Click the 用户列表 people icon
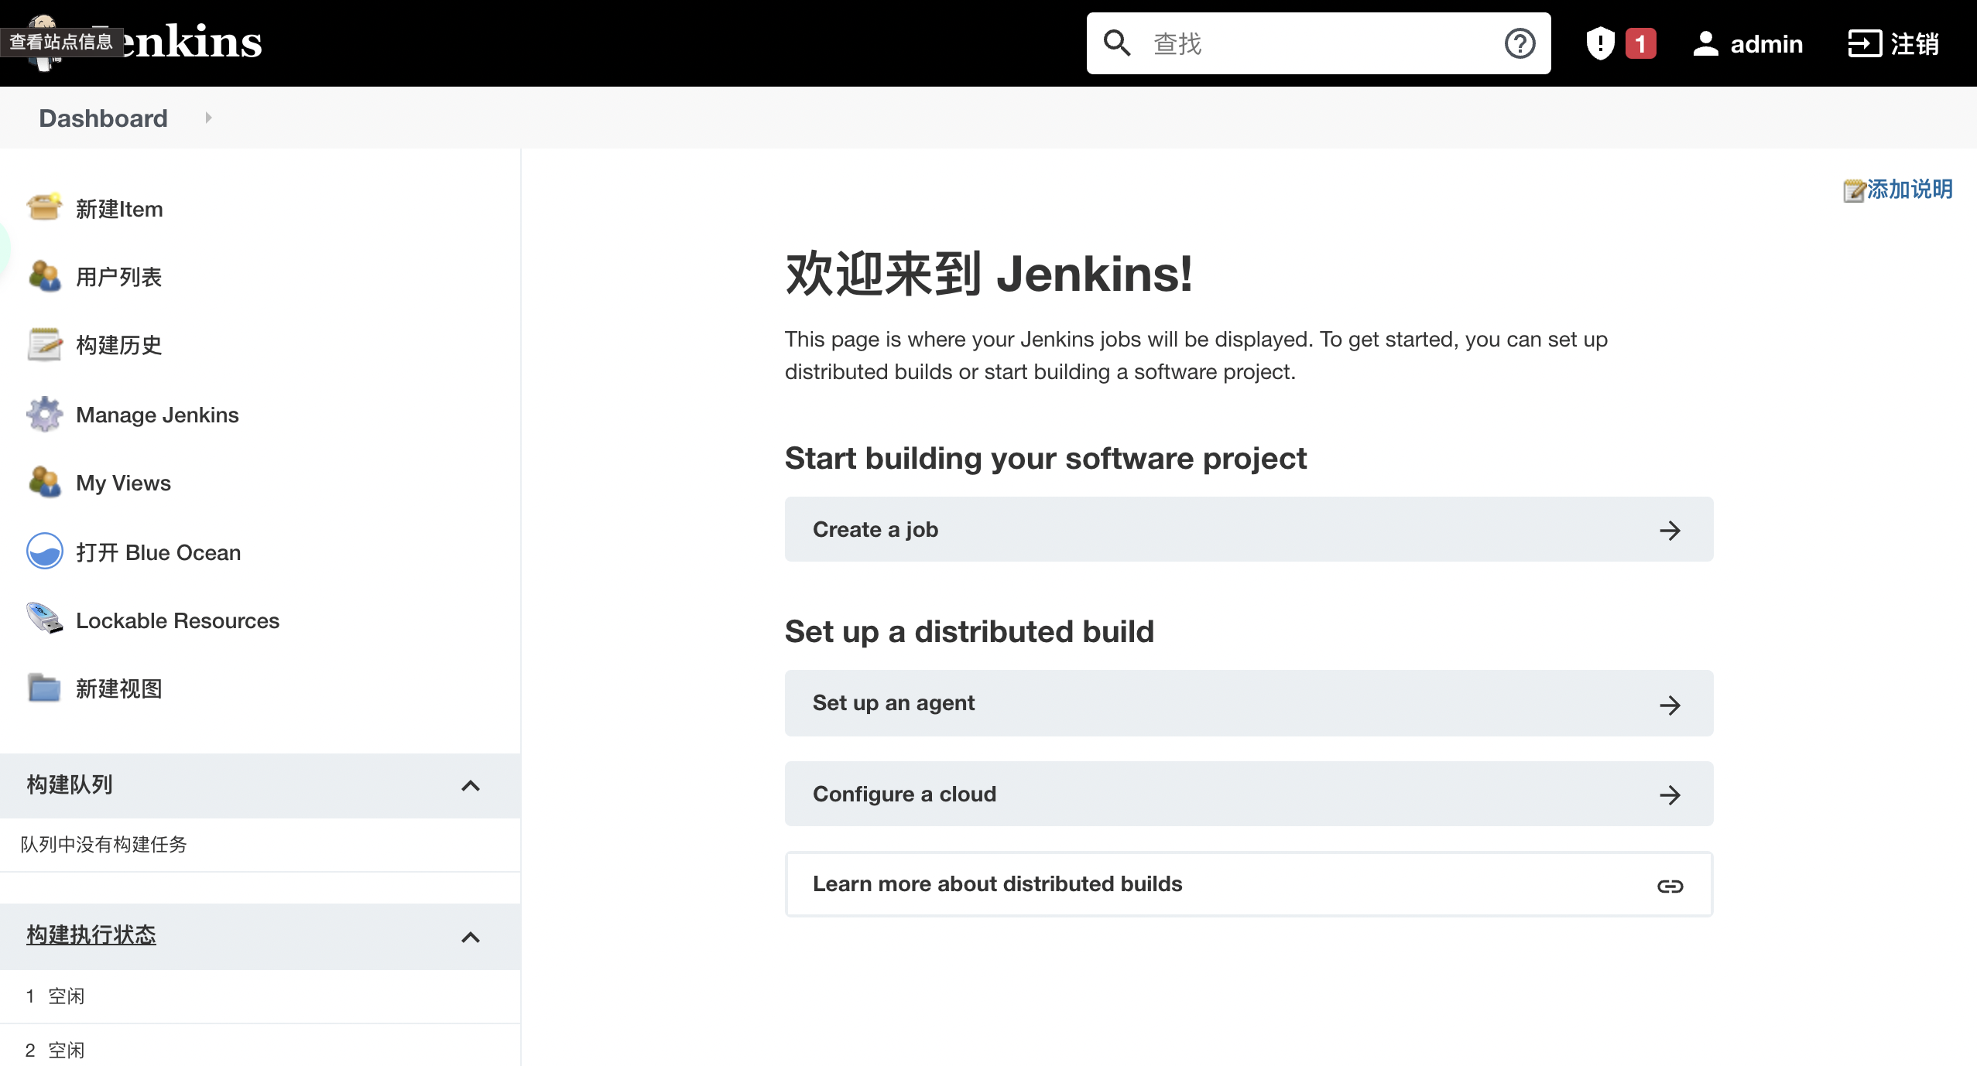This screenshot has width=1977, height=1066. pos(44,276)
